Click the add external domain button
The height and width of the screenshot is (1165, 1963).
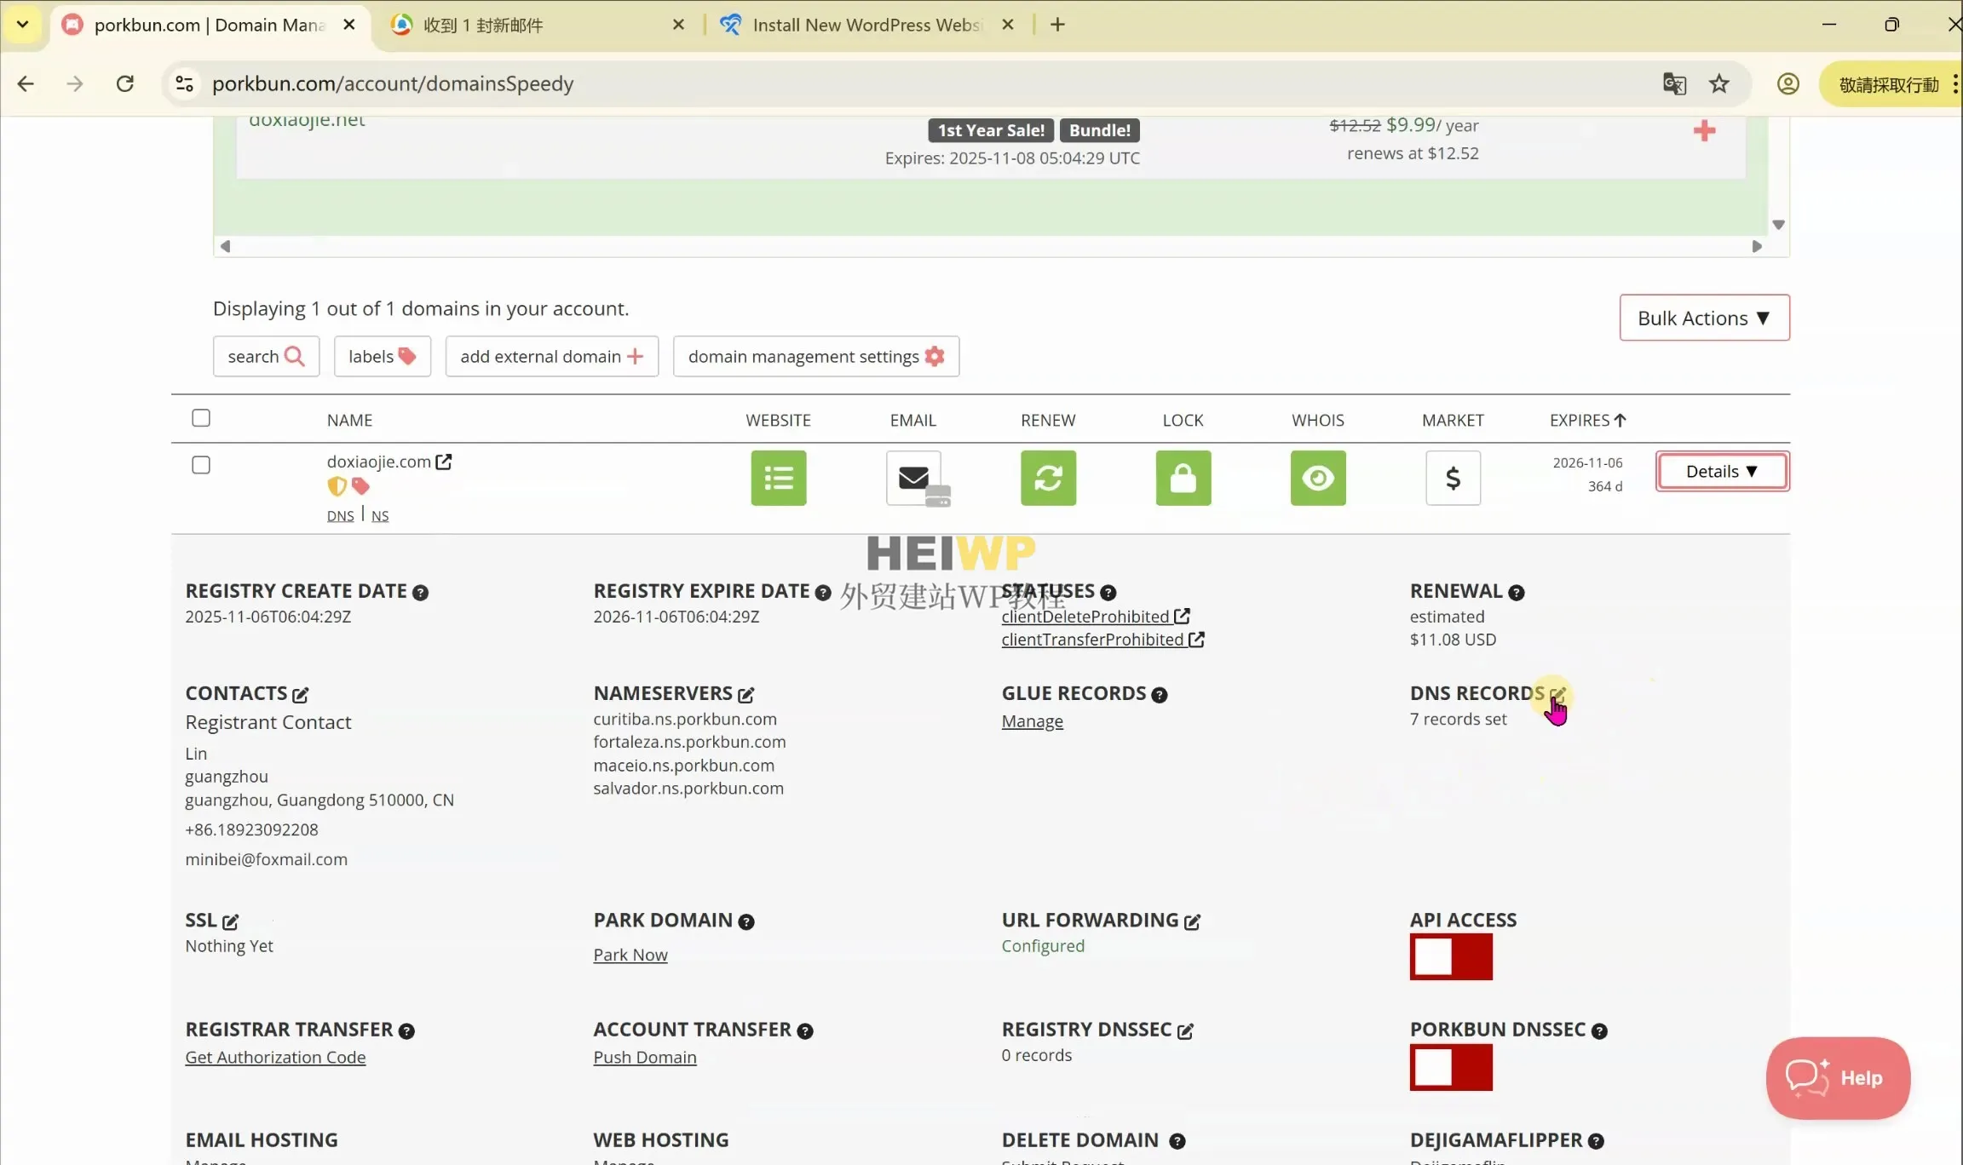tap(551, 357)
